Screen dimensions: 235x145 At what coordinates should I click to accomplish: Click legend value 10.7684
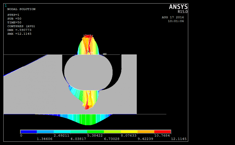(x=162, y=136)
